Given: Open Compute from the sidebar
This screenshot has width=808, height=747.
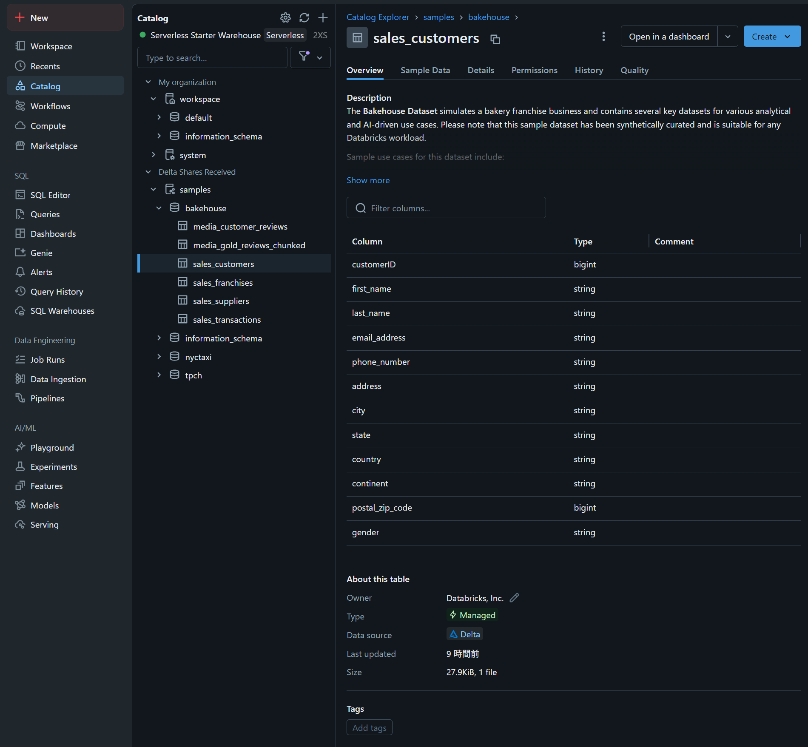Looking at the screenshot, I should pos(65,125).
